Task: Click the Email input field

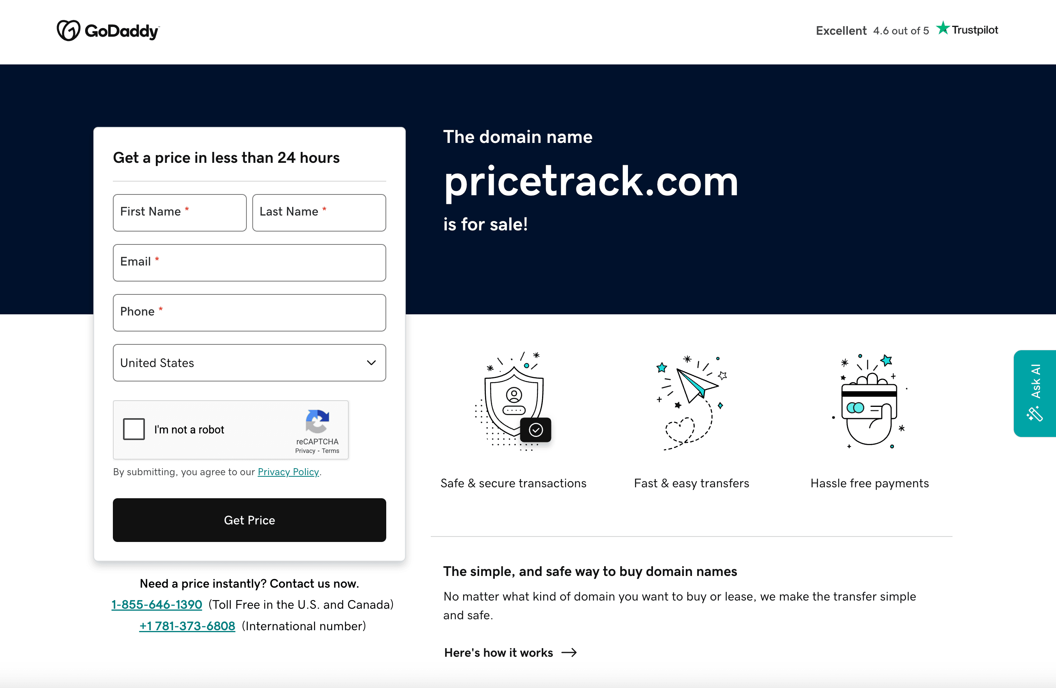Action: click(249, 263)
